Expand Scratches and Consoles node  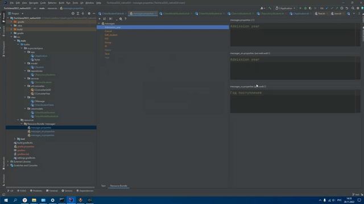point(8,165)
